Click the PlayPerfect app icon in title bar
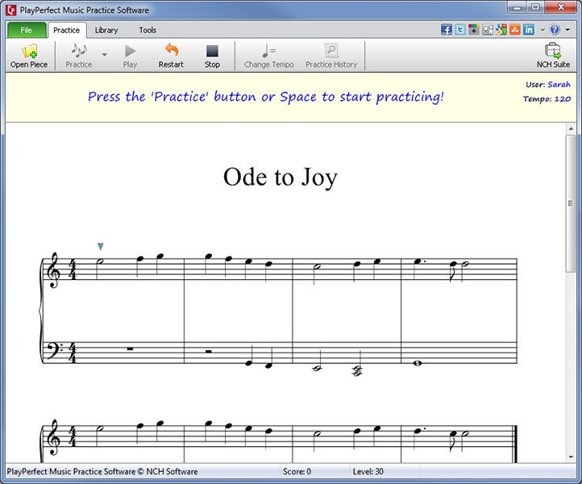This screenshot has width=582, height=484. pos(11,10)
